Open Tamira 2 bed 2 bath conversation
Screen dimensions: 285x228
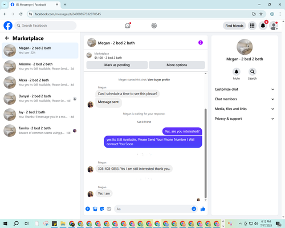40,131
